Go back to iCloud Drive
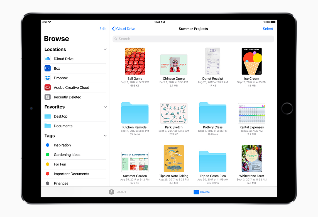The height and width of the screenshot is (217, 318). [124, 29]
